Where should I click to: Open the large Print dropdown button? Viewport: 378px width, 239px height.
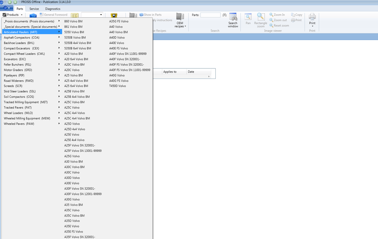312,21
